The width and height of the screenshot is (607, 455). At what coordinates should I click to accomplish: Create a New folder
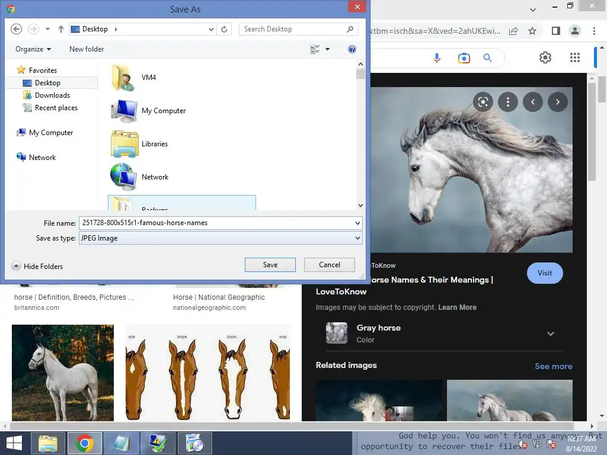[87, 49]
